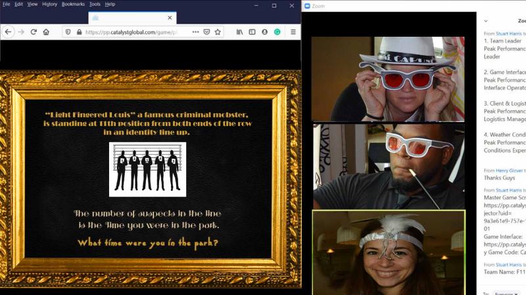The image size is (526, 295).
Task: Open the Firefox hamburger menu
Action: (293, 31)
